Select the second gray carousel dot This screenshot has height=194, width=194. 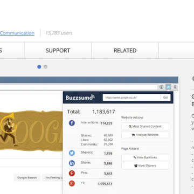[x=46, y=67]
